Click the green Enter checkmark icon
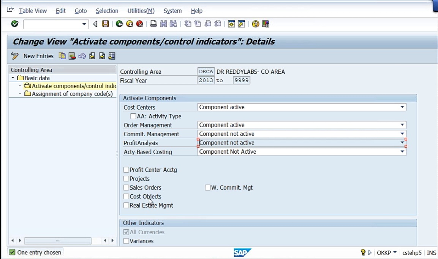The width and height of the screenshot is (438, 259). (15, 24)
